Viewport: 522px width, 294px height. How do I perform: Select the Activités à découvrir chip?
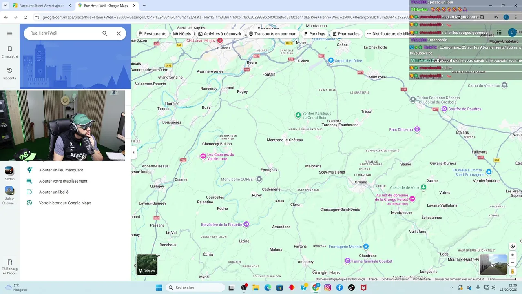click(219, 34)
